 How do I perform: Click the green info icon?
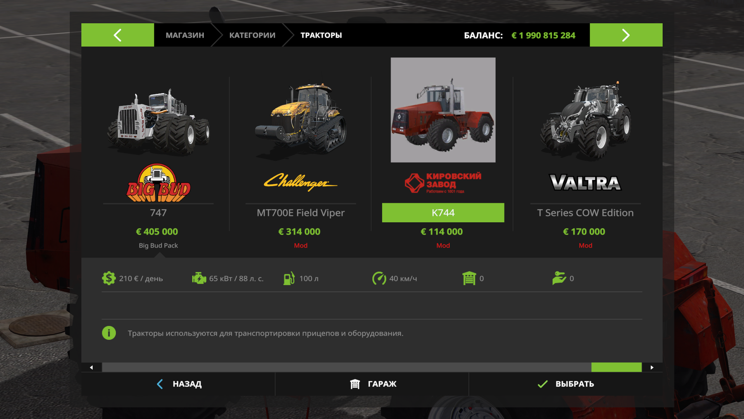coord(109,333)
